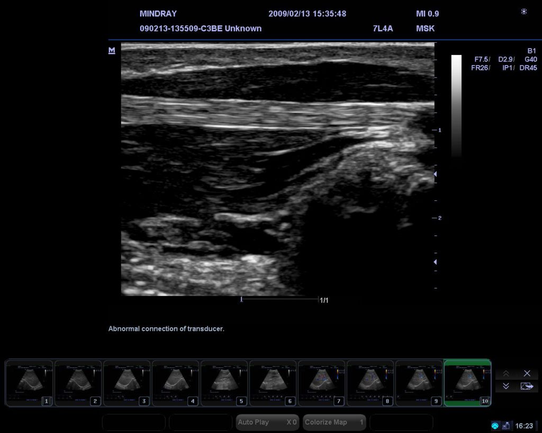Image resolution: width=542 pixels, height=433 pixels.
Task: Click the storage device icon in system tray
Action: pyautogui.click(x=506, y=426)
